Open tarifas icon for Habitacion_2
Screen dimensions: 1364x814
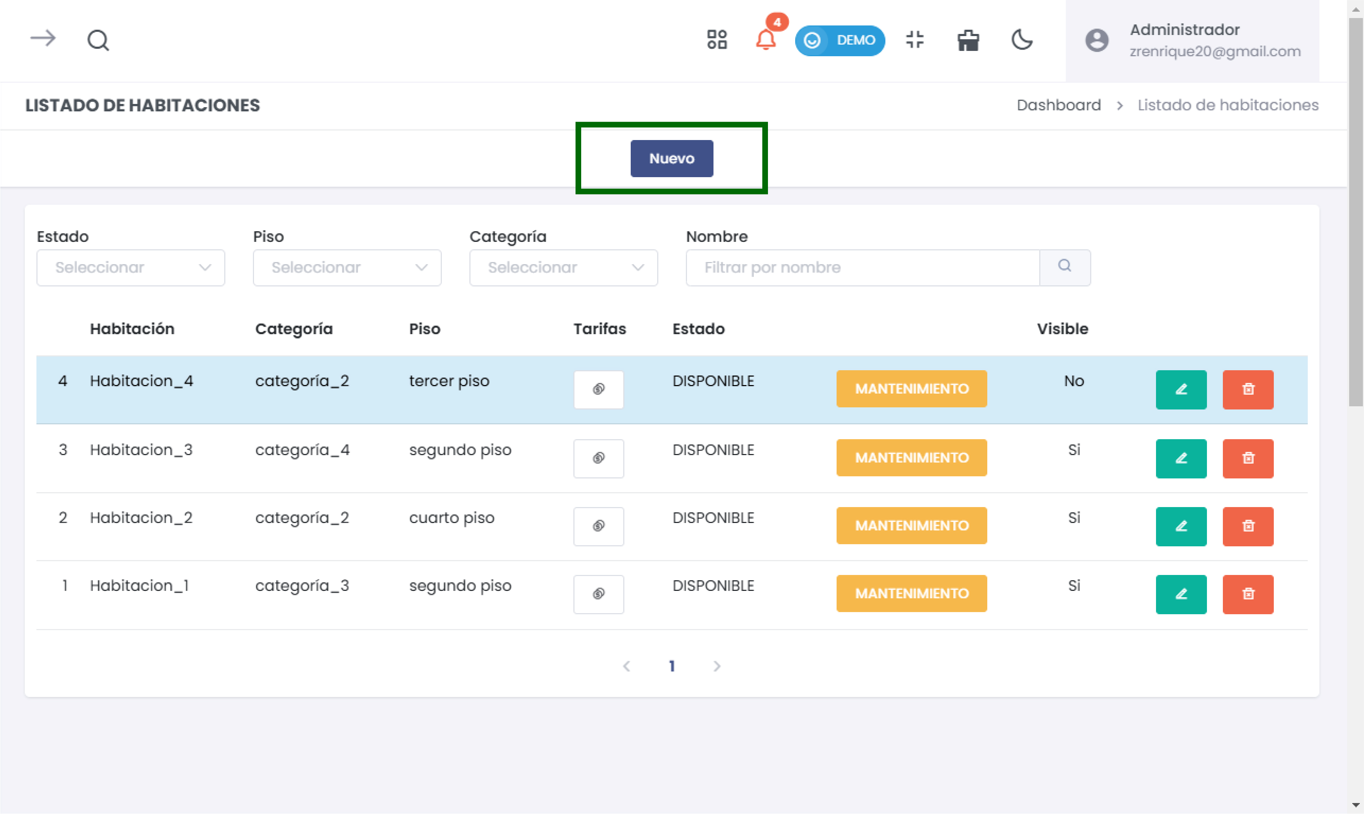599,526
